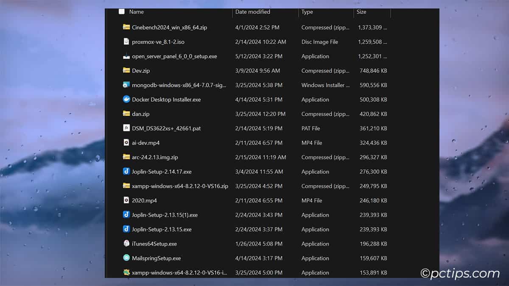The image size is (509, 286).
Task: Click the MongoDB Windows Installer icon
Action: click(126, 85)
